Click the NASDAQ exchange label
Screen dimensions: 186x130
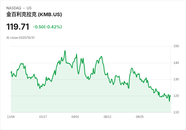tap(14, 8)
